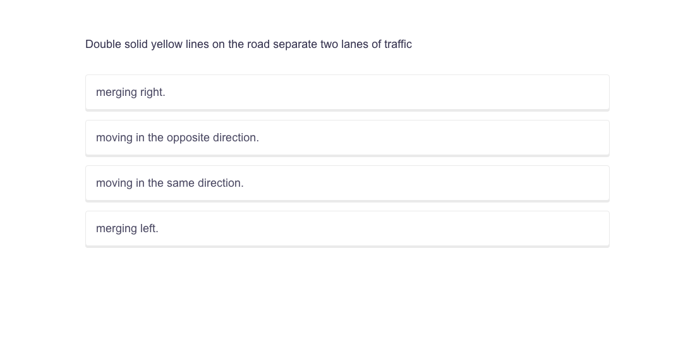Click the 'same direction' answer text
The image size is (695, 347).
[x=170, y=183]
